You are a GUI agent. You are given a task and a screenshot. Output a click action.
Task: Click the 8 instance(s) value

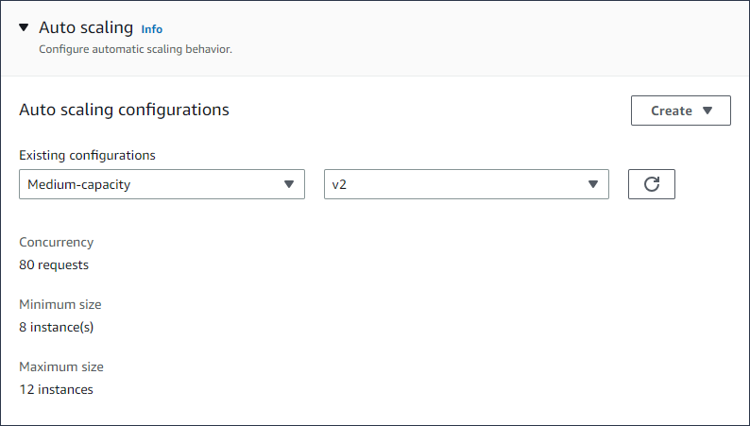click(57, 327)
